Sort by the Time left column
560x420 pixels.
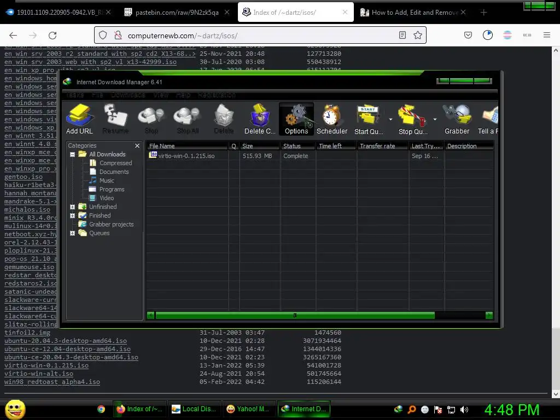coord(336,145)
